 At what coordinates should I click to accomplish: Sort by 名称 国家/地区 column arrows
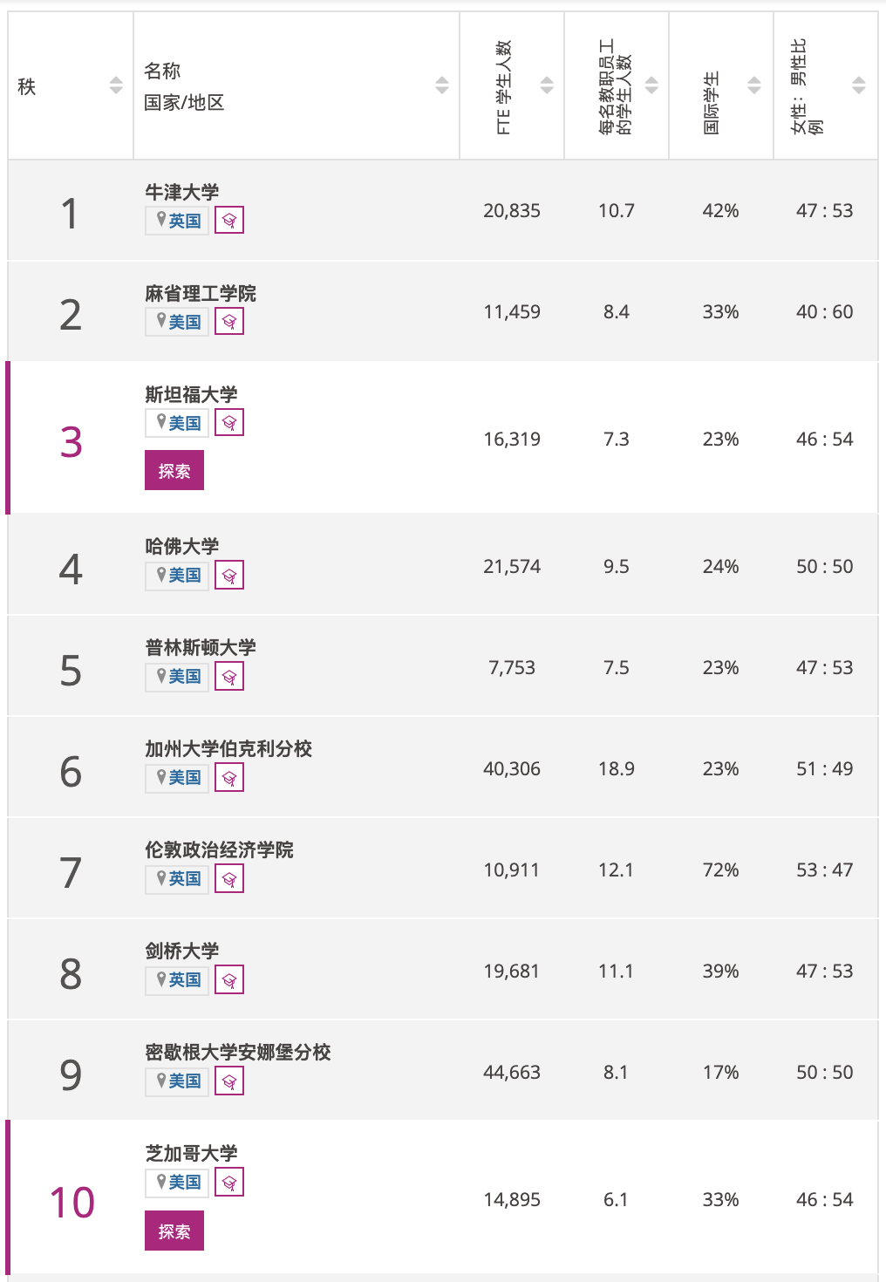tap(442, 85)
